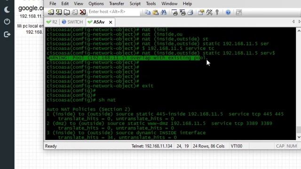This screenshot has width=301, height=169.
Task: Click the logout arrow icon in sidebar
Action: point(7,34)
